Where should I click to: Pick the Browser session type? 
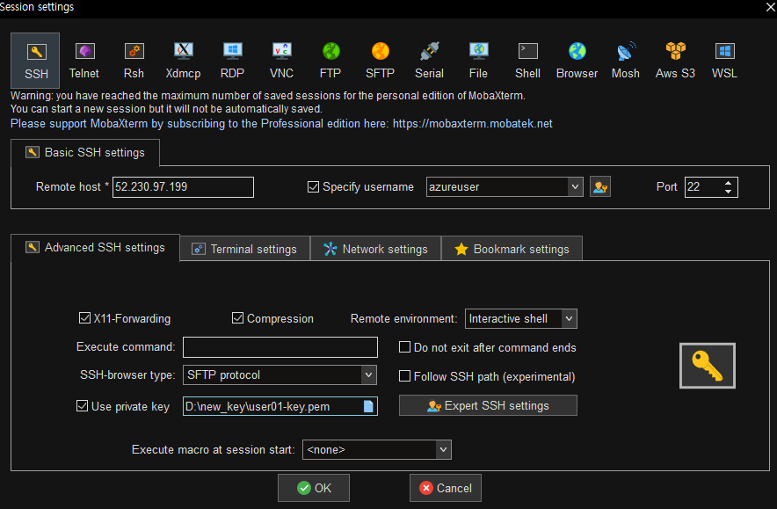coord(577,61)
